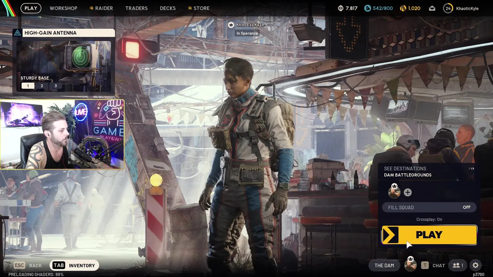
Task: Click the coin currency icon showing 7.817
Action: coord(340,8)
